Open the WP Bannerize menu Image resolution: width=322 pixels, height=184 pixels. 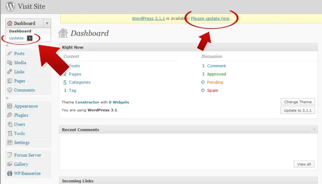[27, 173]
